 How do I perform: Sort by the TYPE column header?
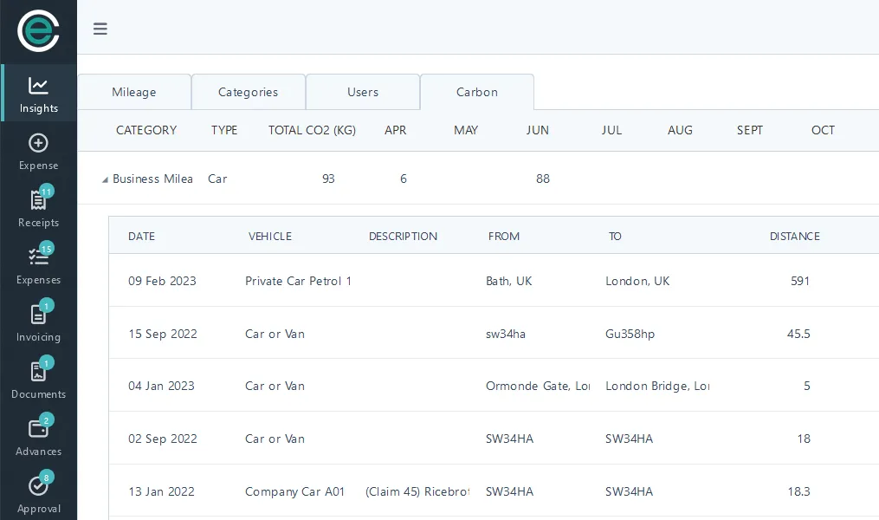click(224, 130)
